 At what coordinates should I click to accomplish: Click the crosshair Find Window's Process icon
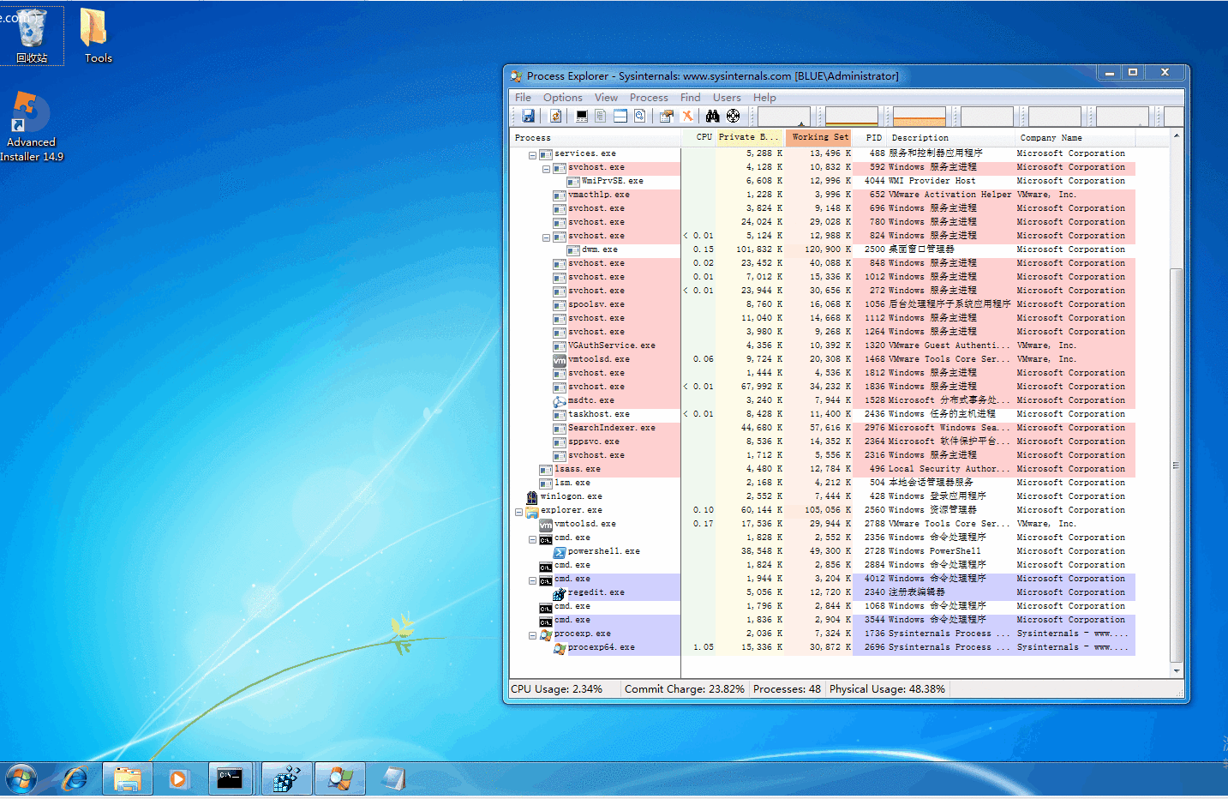coord(734,116)
